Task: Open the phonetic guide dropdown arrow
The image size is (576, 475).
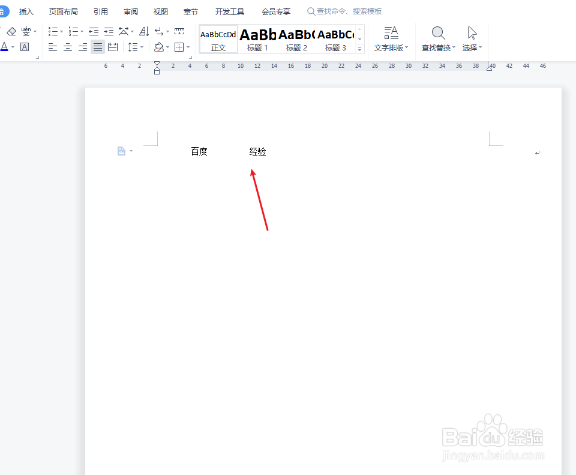Action: pyautogui.click(x=35, y=32)
